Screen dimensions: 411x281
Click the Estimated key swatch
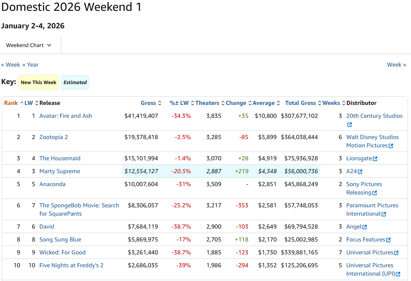click(75, 82)
